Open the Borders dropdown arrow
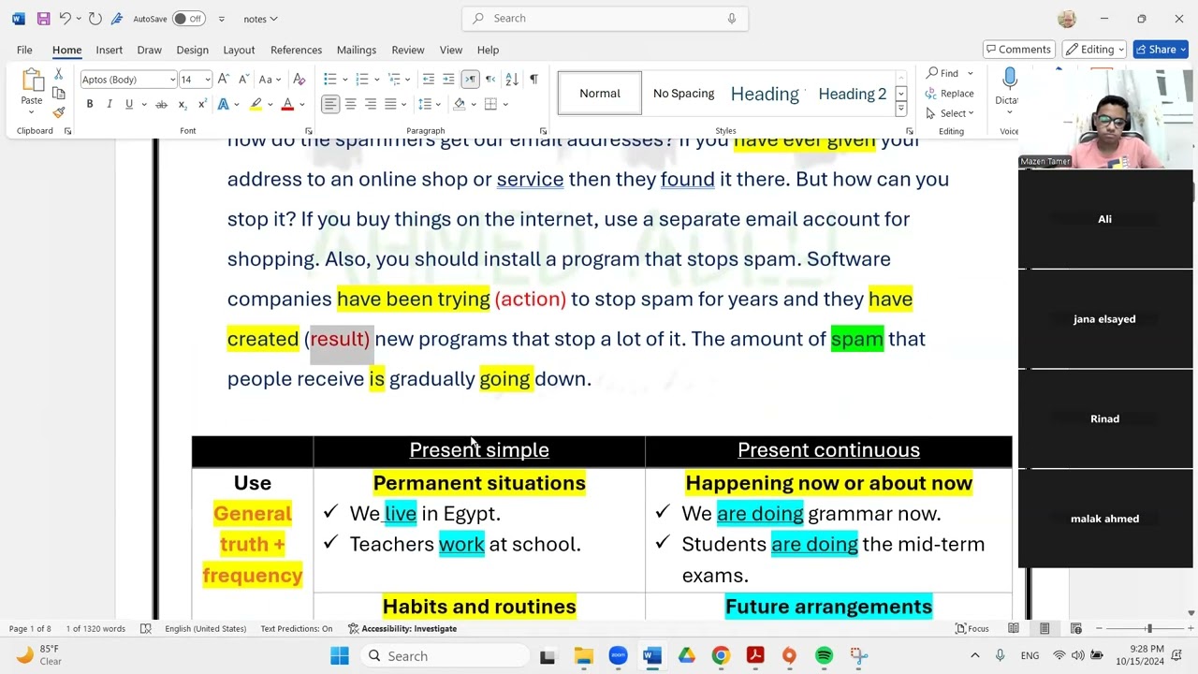This screenshot has height=674, width=1198. [x=505, y=104]
